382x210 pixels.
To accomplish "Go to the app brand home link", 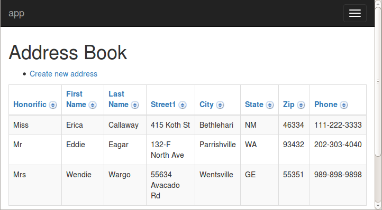I will click(16, 13).
